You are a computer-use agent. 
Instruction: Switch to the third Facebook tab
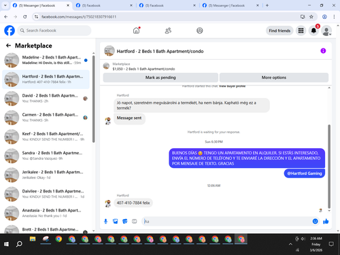(167, 5)
